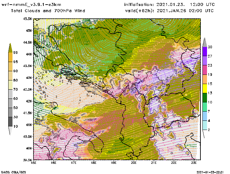Click the 19–23 pink wind speed swatch
The height and width of the screenshot is (174, 230).
coord(205,70)
